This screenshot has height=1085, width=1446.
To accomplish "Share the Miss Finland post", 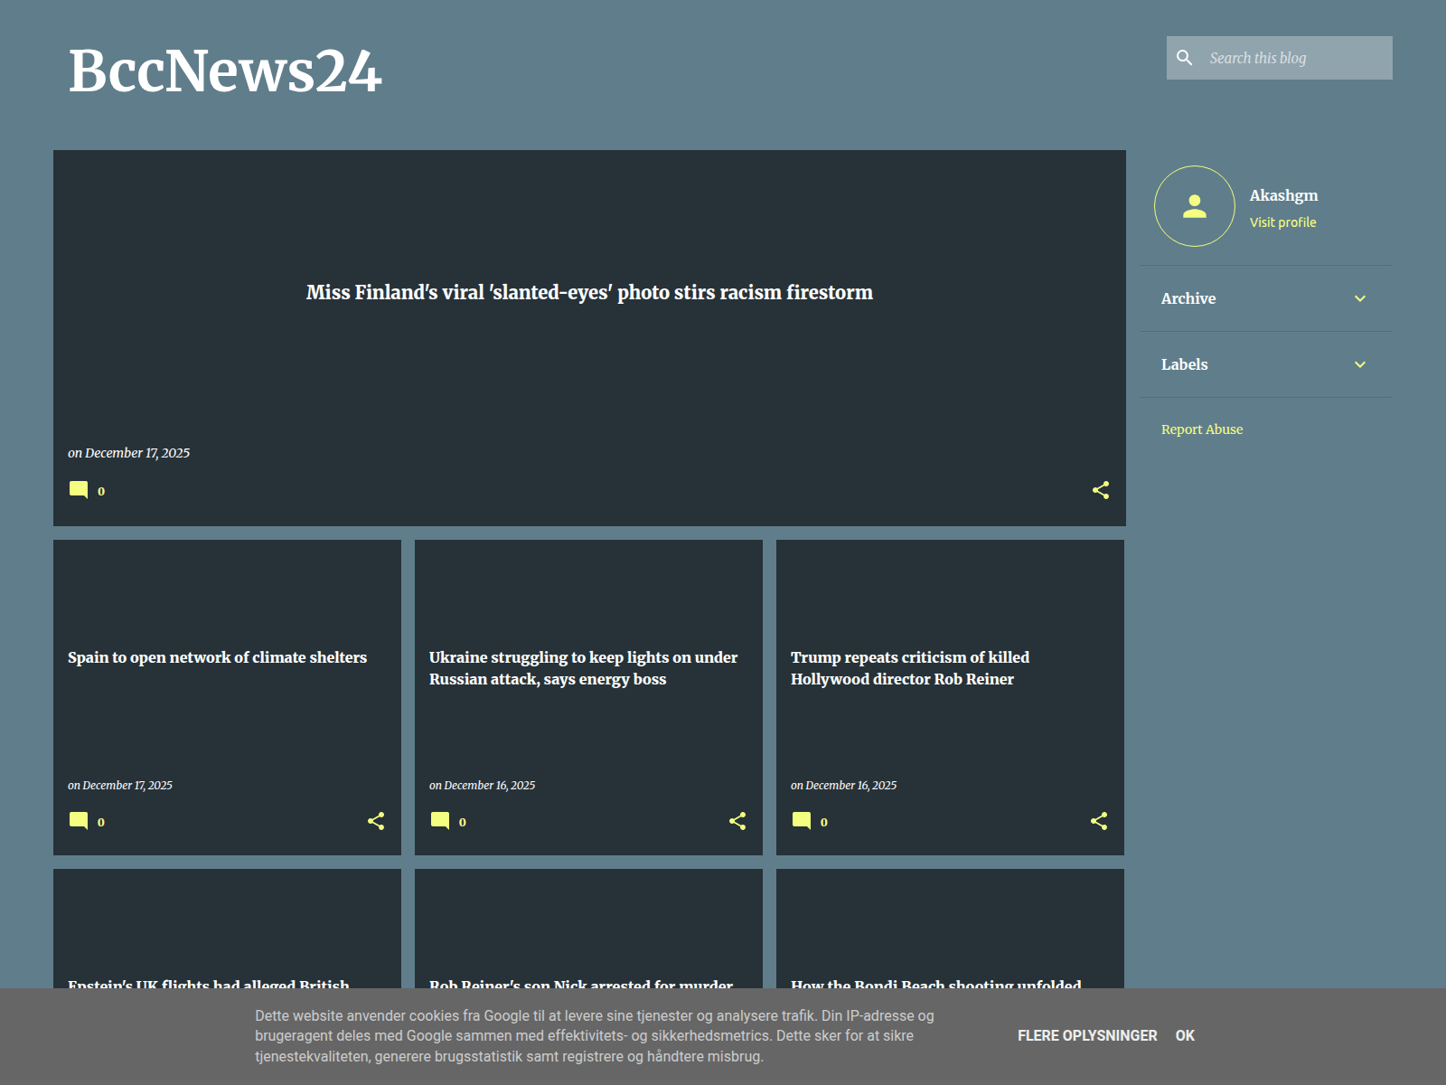I will point(1101,490).
